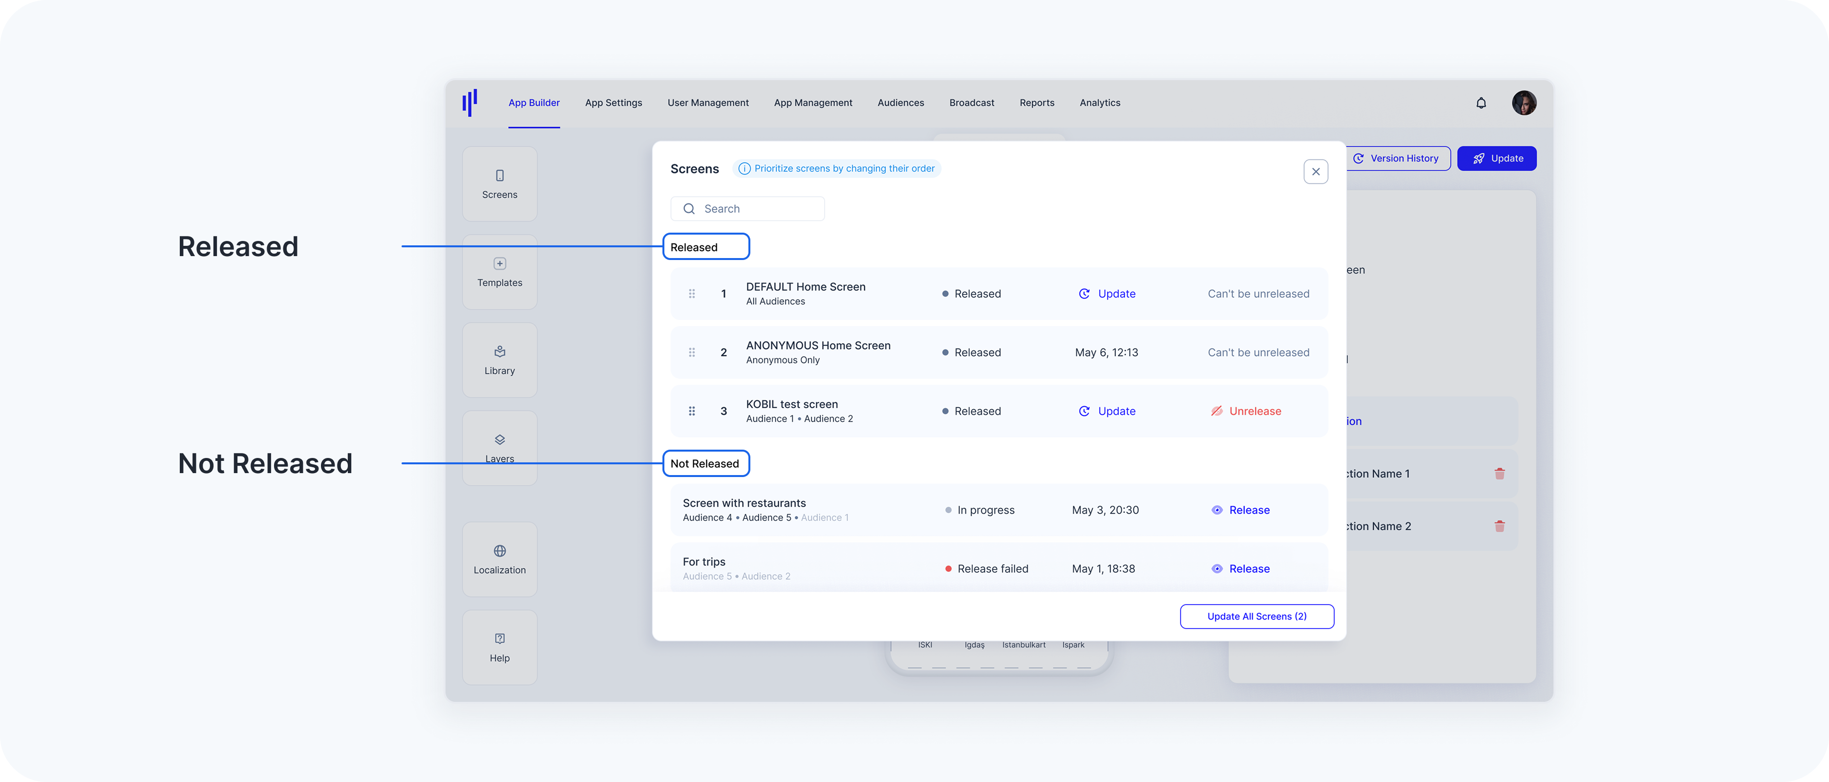
Task: Delete Section Name 1 with trash icon
Action: 1499,474
